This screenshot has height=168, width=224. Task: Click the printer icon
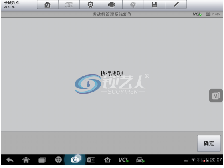coord(111,5)
